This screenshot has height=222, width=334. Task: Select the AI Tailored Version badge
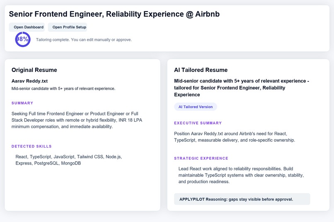click(x=196, y=107)
